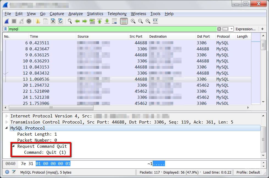Open expert information status circle
This screenshot has width=269, height=178.
(7, 172)
